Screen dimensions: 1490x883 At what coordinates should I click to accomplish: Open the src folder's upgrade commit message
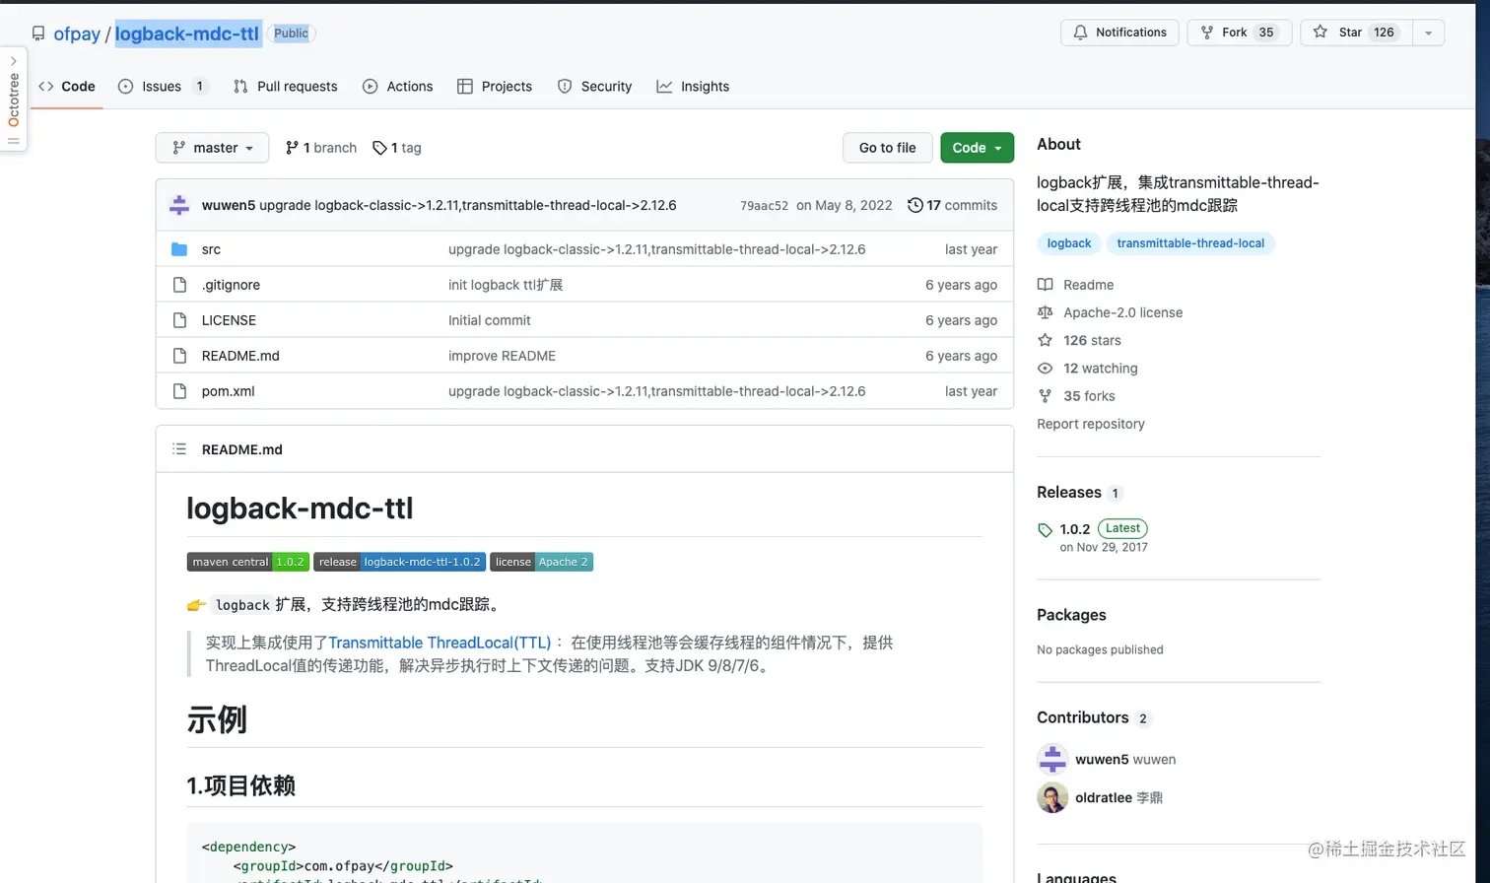pyautogui.click(x=656, y=249)
